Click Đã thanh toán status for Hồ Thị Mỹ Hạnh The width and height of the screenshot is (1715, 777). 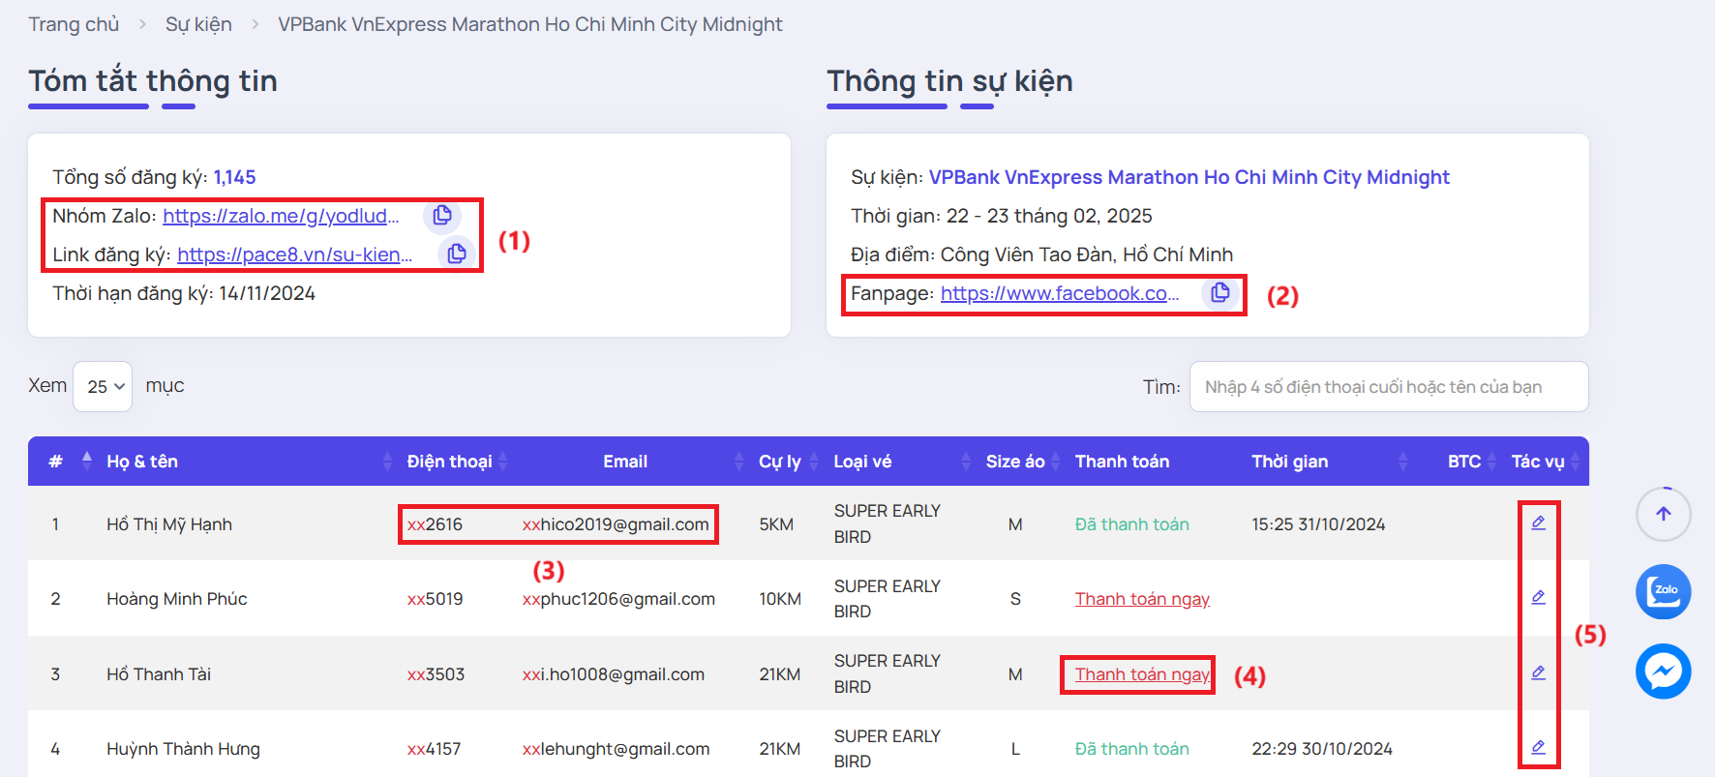[1132, 524]
